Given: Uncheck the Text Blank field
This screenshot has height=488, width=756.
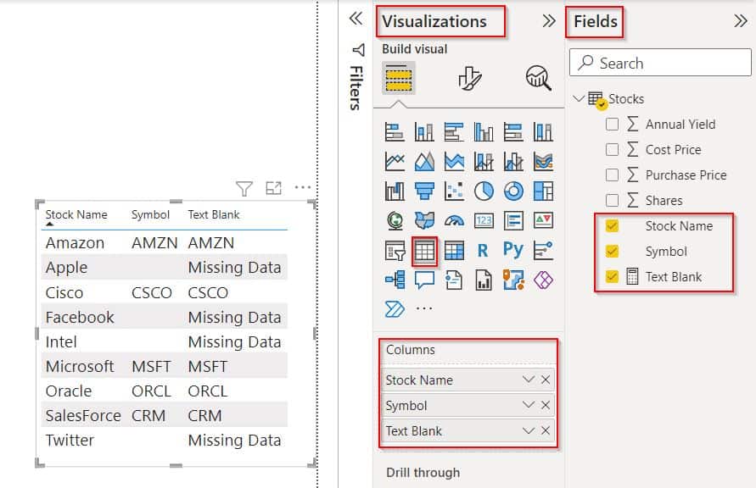Looking at the screenshot, I should coord(612,277).
